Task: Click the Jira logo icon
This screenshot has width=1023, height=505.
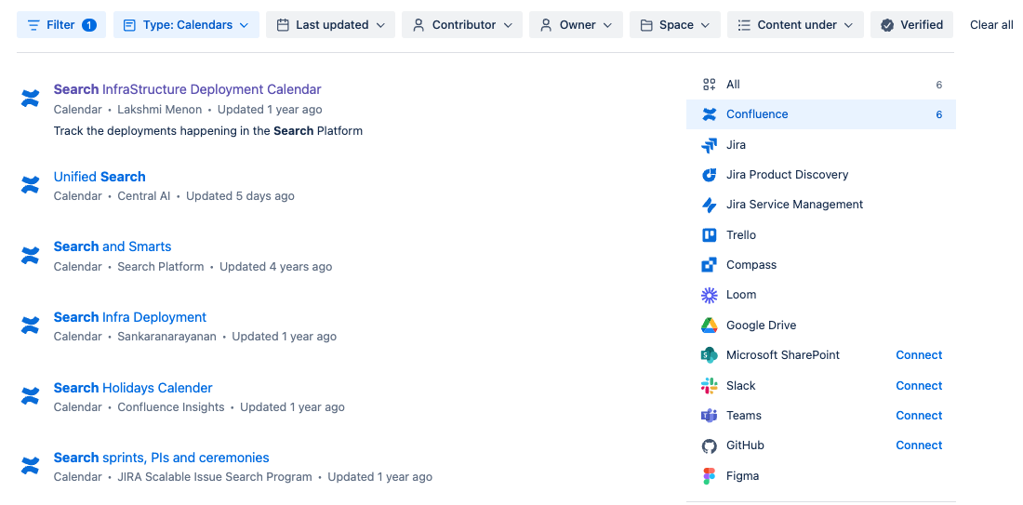Action: click(x=710, y=145)
